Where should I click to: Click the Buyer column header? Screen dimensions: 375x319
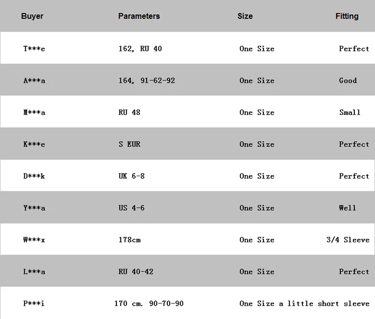pyautogui.click(x=32, y=16)
